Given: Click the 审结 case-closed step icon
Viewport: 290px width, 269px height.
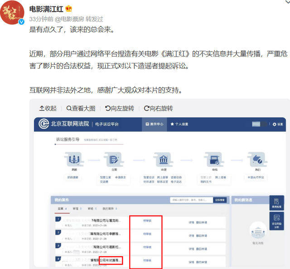Looking at the screenshot, I should click(x=214, y=159).
